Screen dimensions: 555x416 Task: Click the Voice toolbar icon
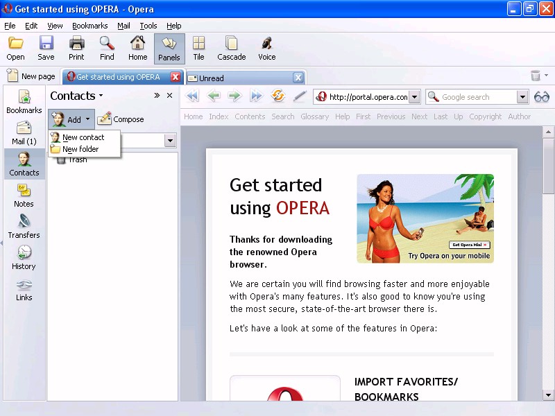point(266,49)
